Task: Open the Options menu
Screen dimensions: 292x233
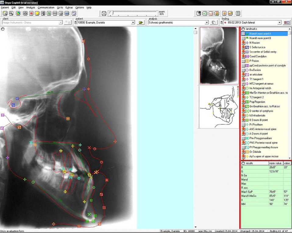Action: click(x=80, y=8)
